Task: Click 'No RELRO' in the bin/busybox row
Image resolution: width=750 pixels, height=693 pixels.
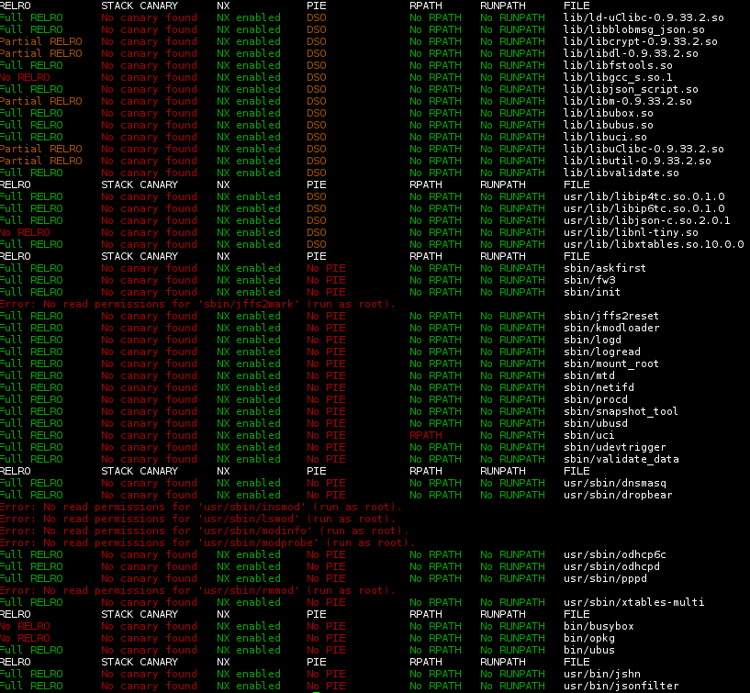Action: [x=25, y=627]
